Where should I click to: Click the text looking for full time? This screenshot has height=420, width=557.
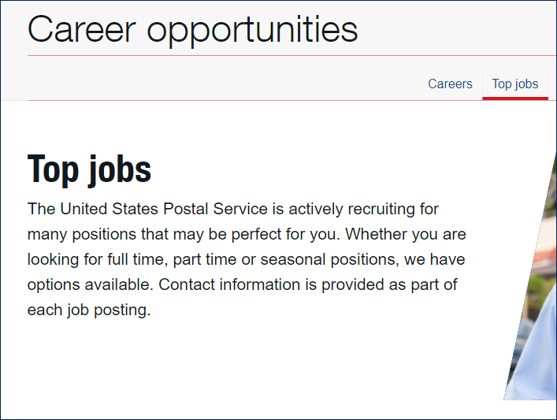(x=98, y=260)
